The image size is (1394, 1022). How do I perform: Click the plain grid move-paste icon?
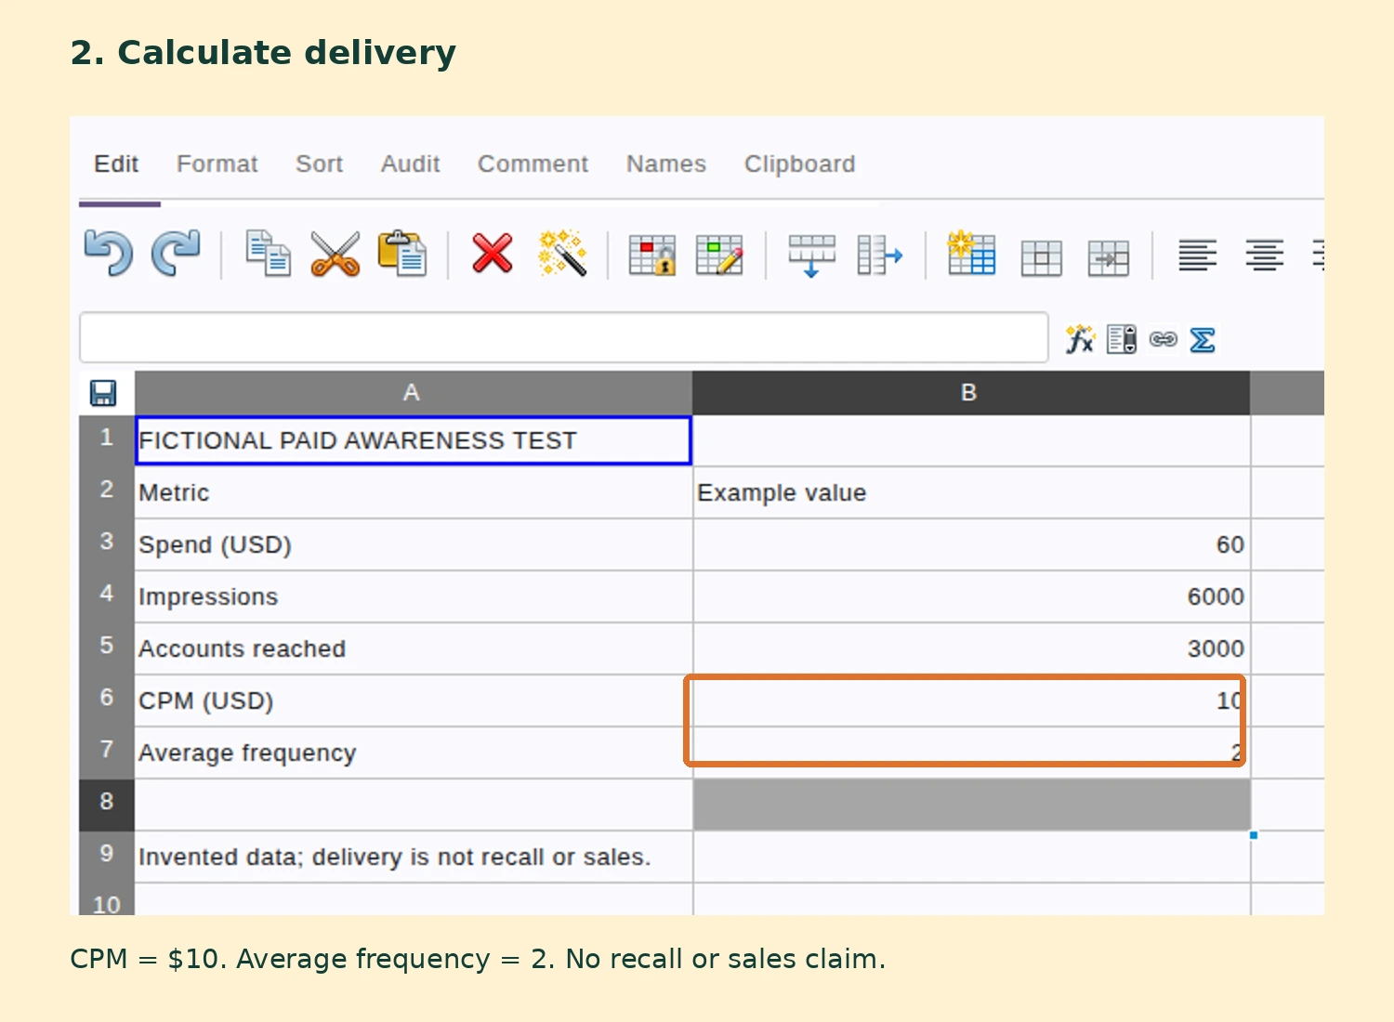(1041, 258)
